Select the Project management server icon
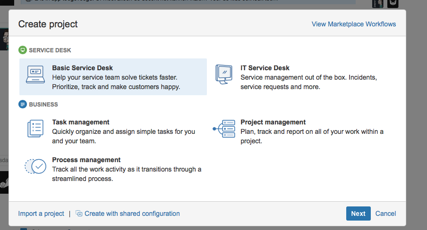 point(224,129)
